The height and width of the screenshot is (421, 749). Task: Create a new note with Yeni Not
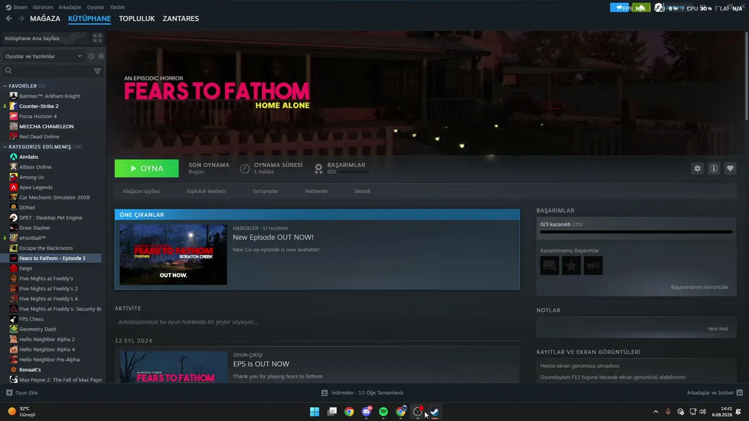click(718, 329)
